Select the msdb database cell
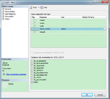 point(49,26)
